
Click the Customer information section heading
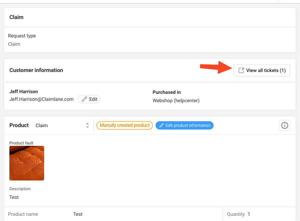[36, 70]
